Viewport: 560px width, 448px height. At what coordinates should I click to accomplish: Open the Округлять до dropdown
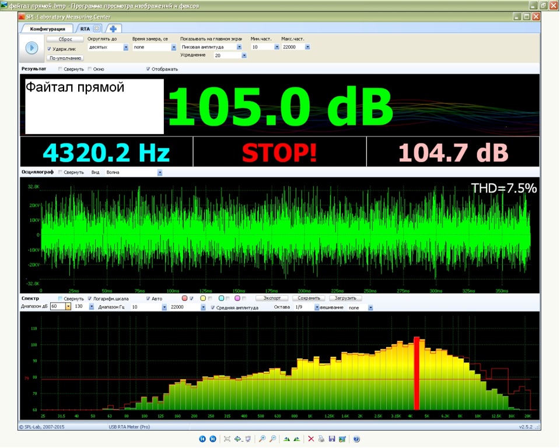[126, 47]
